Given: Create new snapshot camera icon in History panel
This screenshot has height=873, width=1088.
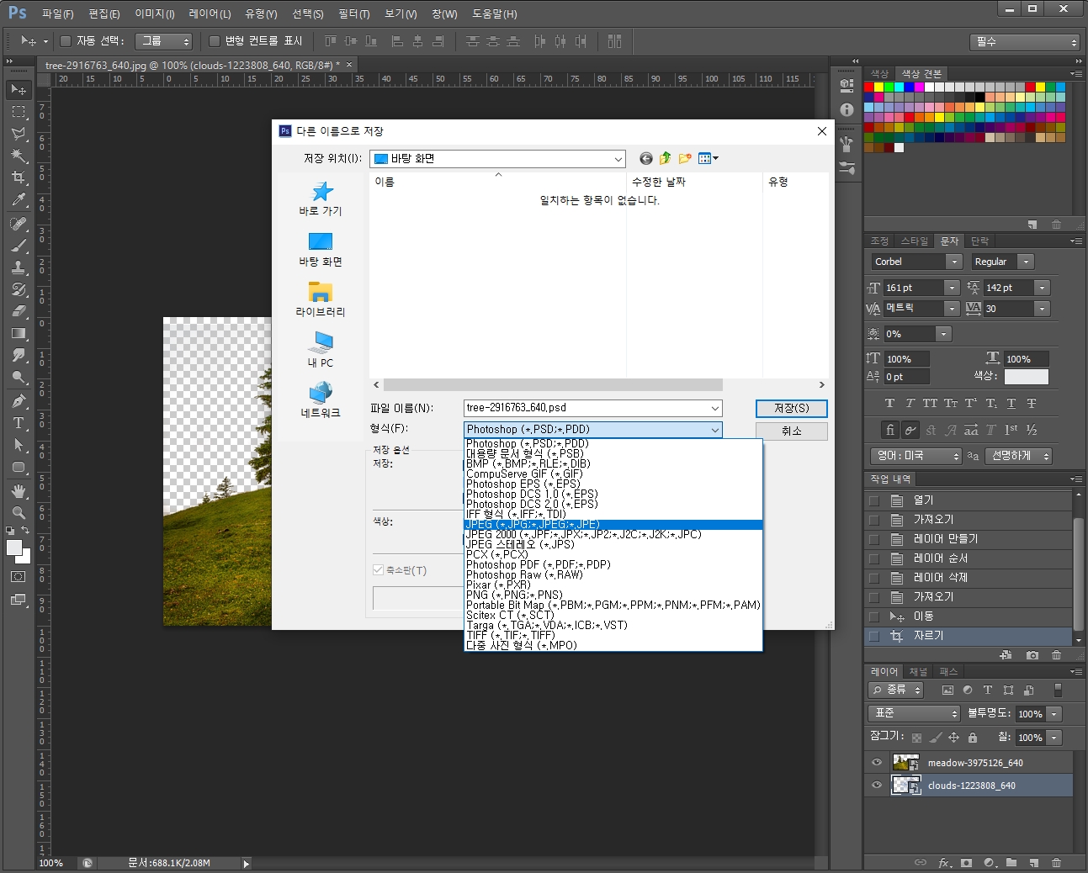Looking at the screenshot, I should click(1032, 654).
